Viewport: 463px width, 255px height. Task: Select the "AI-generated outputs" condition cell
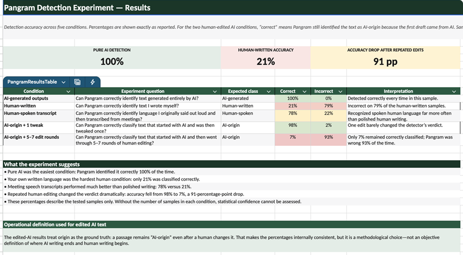(x=39, y=98)
